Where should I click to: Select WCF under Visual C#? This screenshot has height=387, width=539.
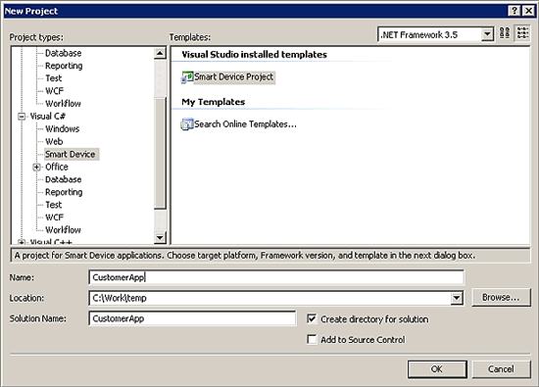(x=54, y=218)
